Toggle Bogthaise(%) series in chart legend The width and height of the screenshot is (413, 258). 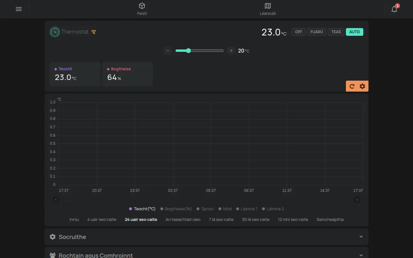coord(176,209)
